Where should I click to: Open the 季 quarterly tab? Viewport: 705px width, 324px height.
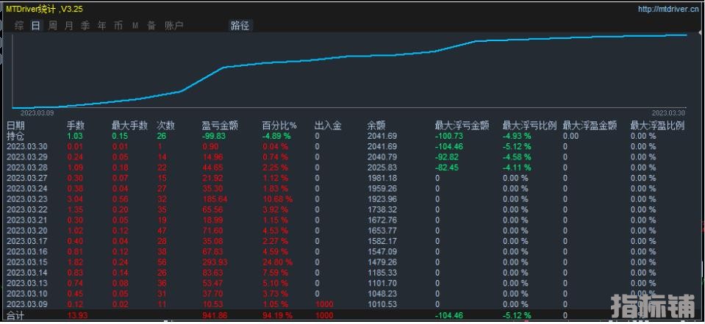pos(85,26)
